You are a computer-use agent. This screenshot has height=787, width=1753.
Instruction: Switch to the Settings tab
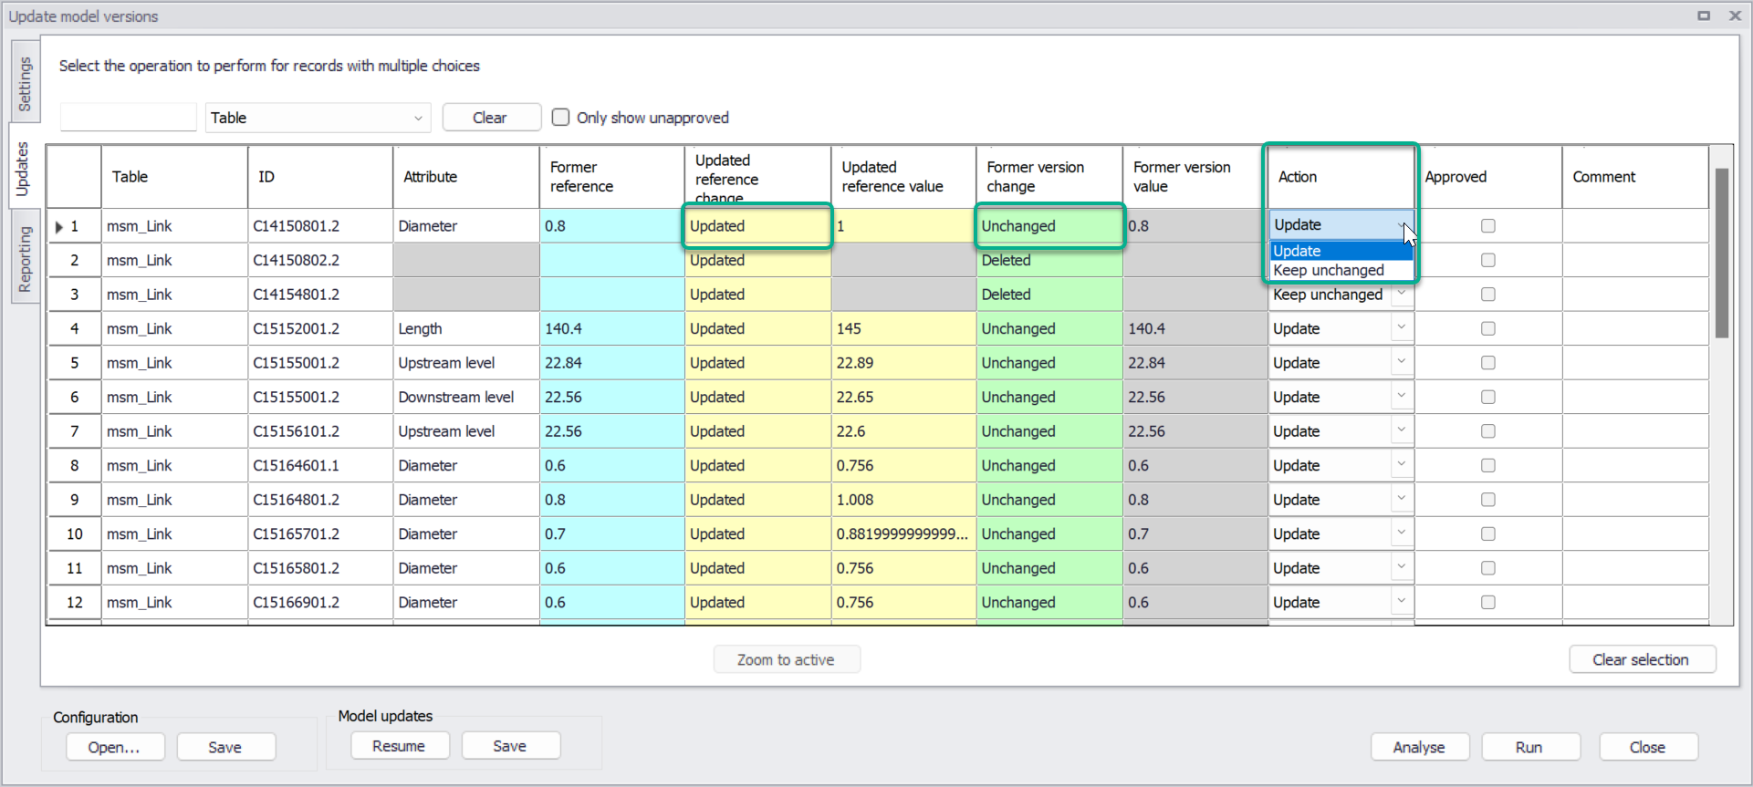click(x=25, y=83)
